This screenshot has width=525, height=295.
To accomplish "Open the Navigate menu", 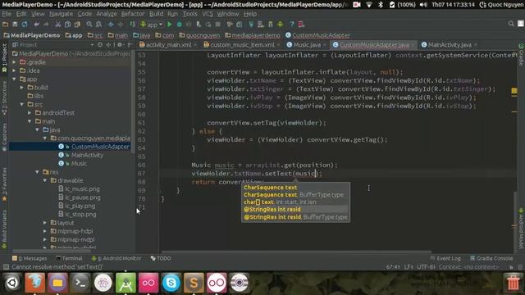I will (x=61, y=14).
